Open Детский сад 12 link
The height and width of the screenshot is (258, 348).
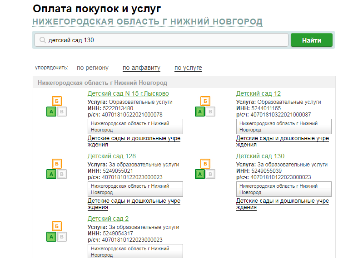coord(259,93)
